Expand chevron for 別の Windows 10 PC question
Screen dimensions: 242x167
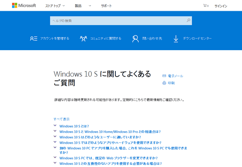55,148
